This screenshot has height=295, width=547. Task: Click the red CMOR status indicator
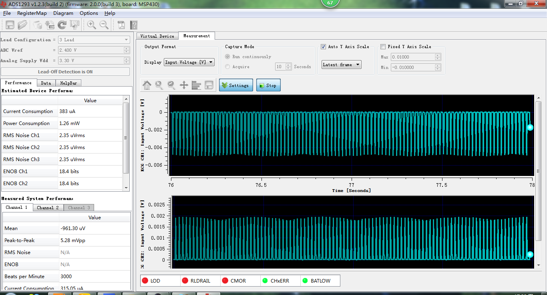(225, 281)
